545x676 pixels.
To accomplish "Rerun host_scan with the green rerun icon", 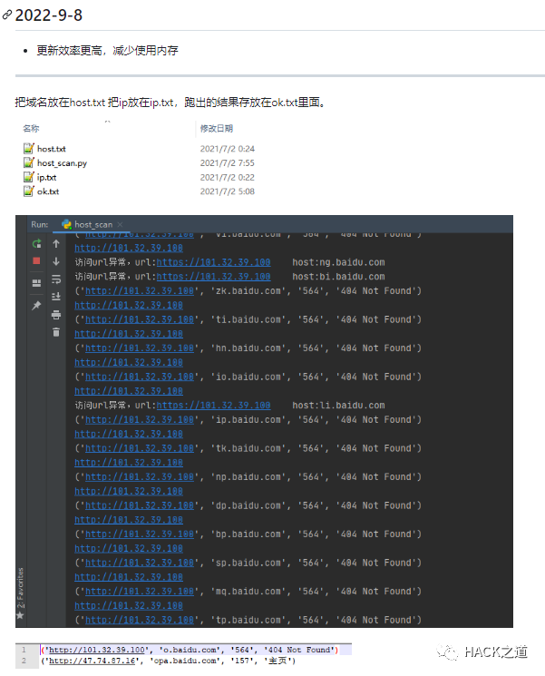I will point(36,243).
